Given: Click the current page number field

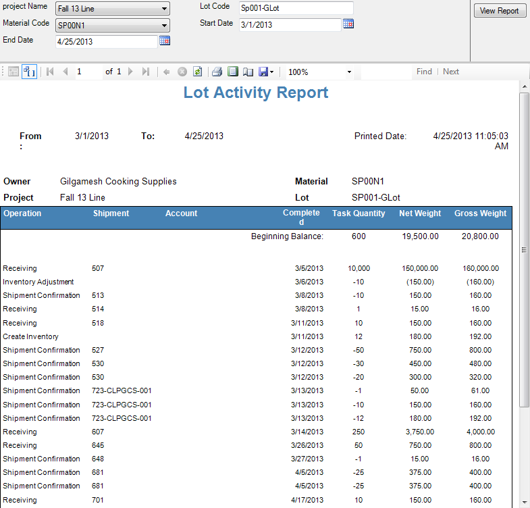Looking at the screenshot, I should click(88, 72).
